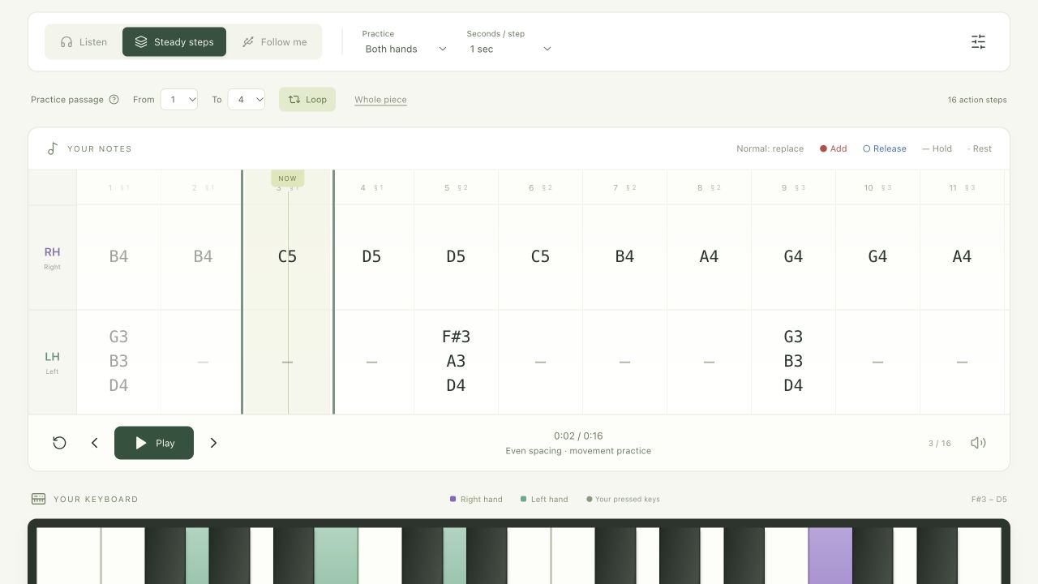Click the music note icon beside Your Notes
This screenshot has width=1038, height=584.
point(52,148)
